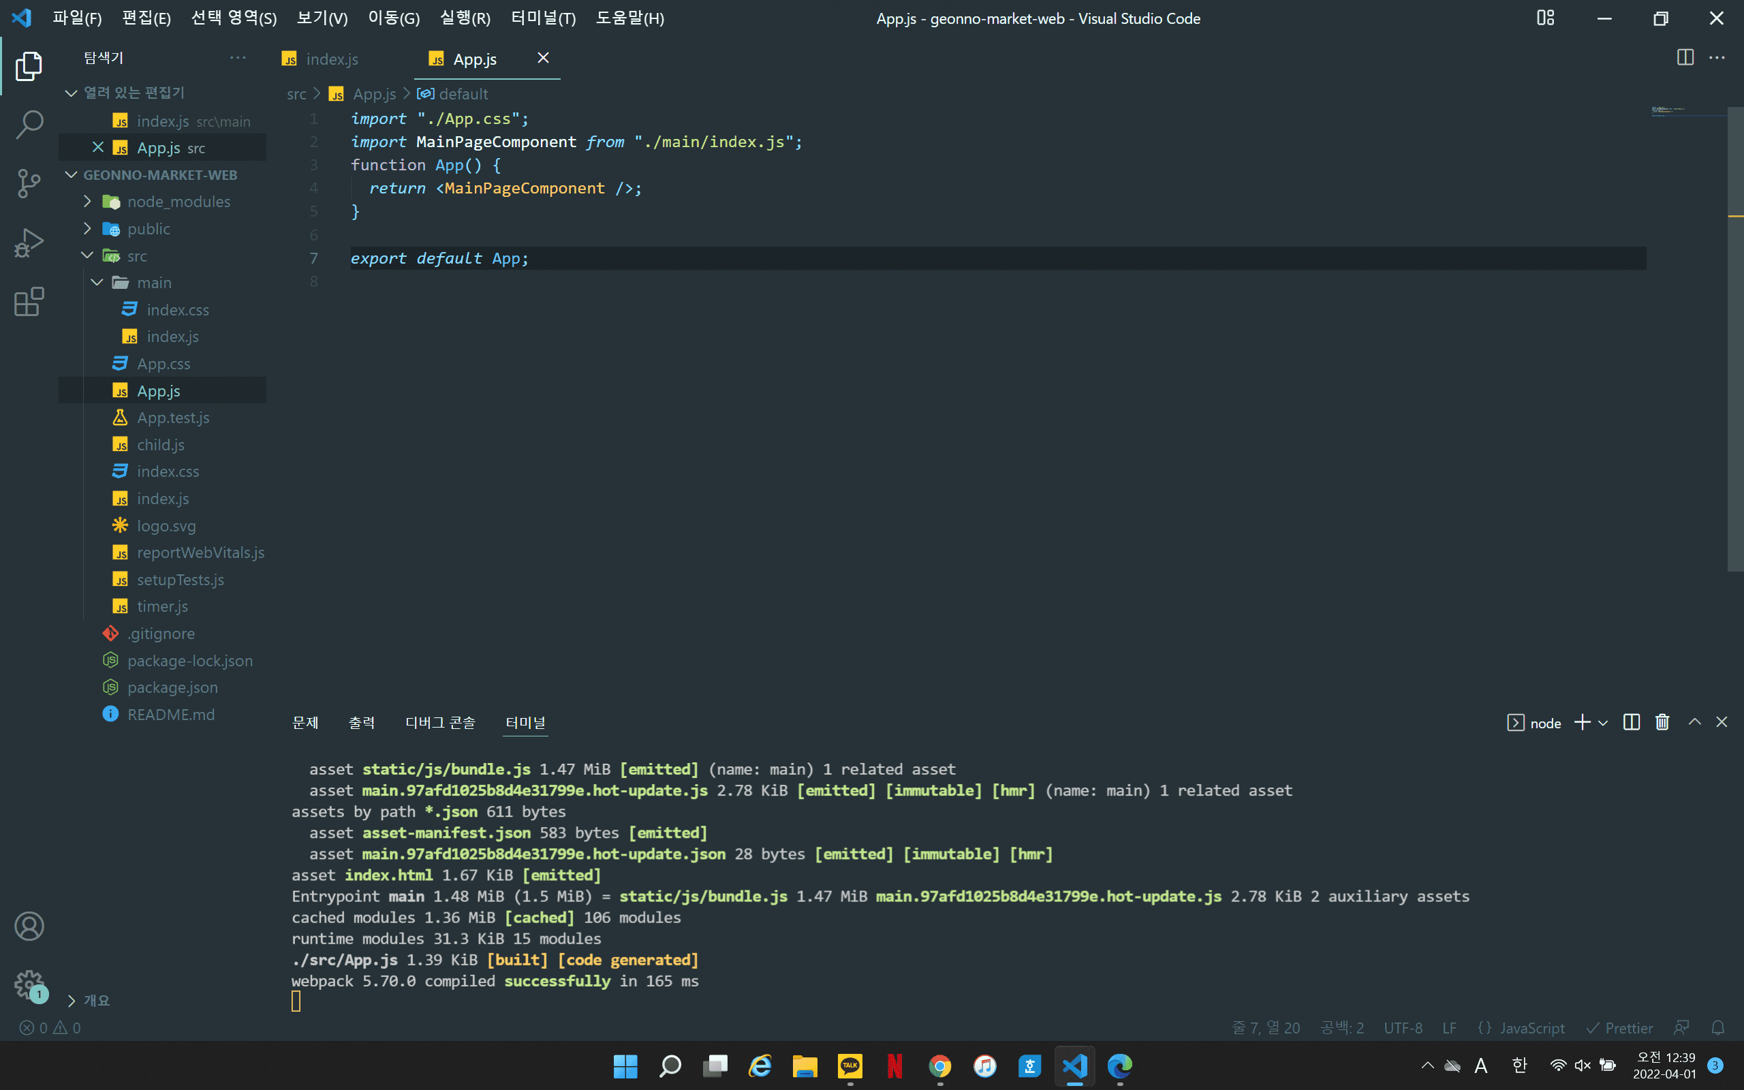Click the Accounts icon in activity bar

click(29, 926)
